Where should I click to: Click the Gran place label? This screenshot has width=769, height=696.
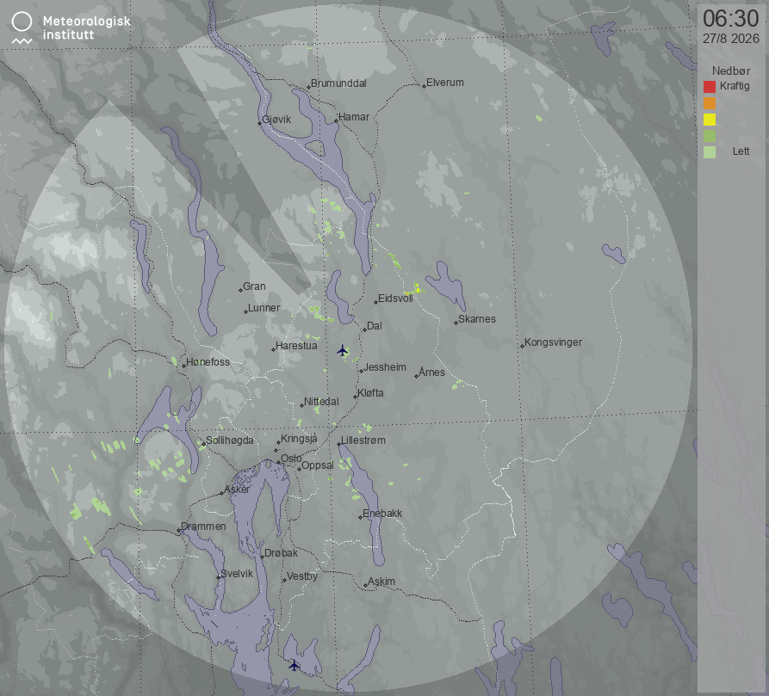pos(254,286)
